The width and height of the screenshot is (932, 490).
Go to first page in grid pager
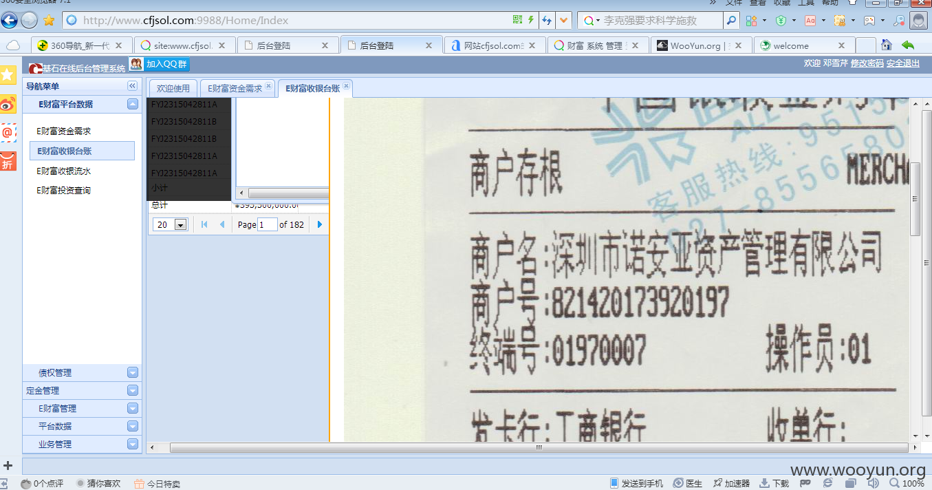pyautogui.click(x=204, y=224)
